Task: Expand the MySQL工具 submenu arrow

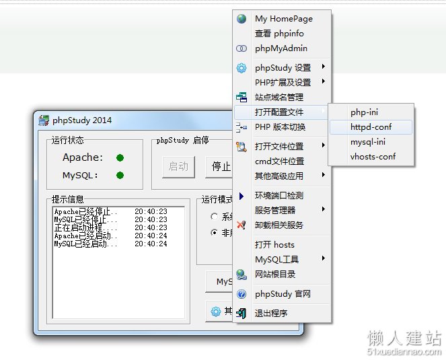Action: point(324,258)
